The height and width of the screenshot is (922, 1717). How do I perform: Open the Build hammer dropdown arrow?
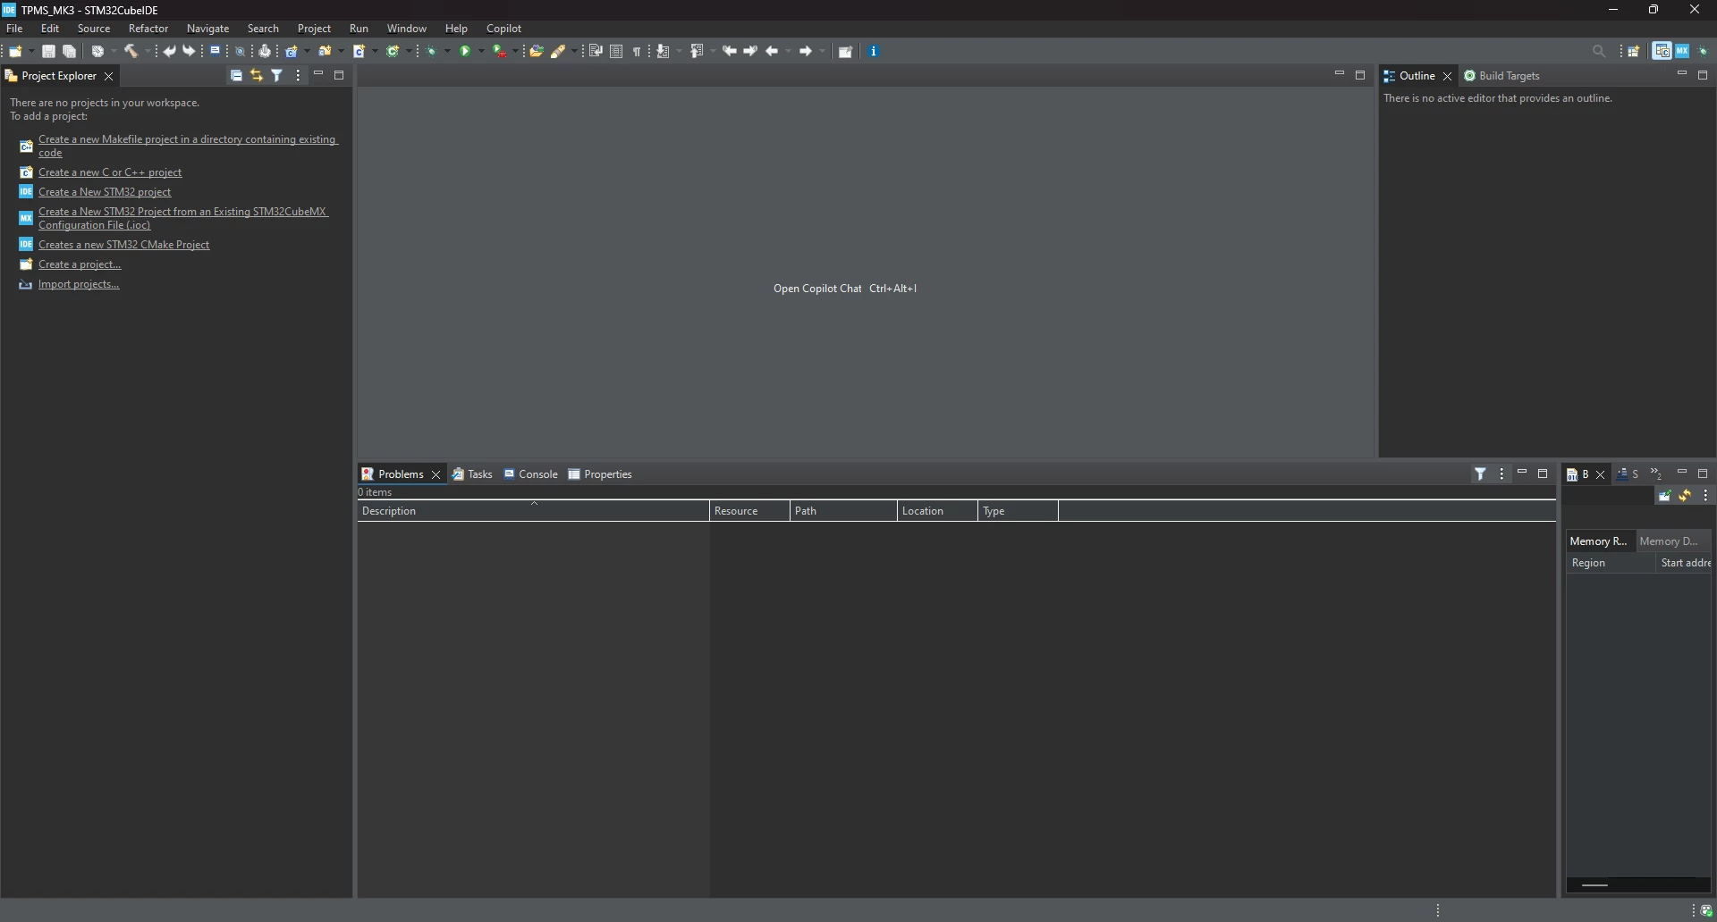tap(148, 51)
